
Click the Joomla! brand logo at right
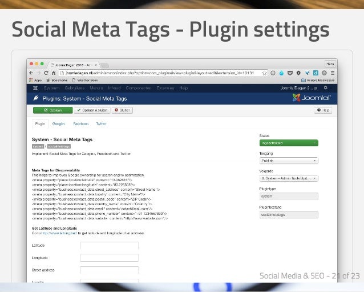click(x=312, y=98)
